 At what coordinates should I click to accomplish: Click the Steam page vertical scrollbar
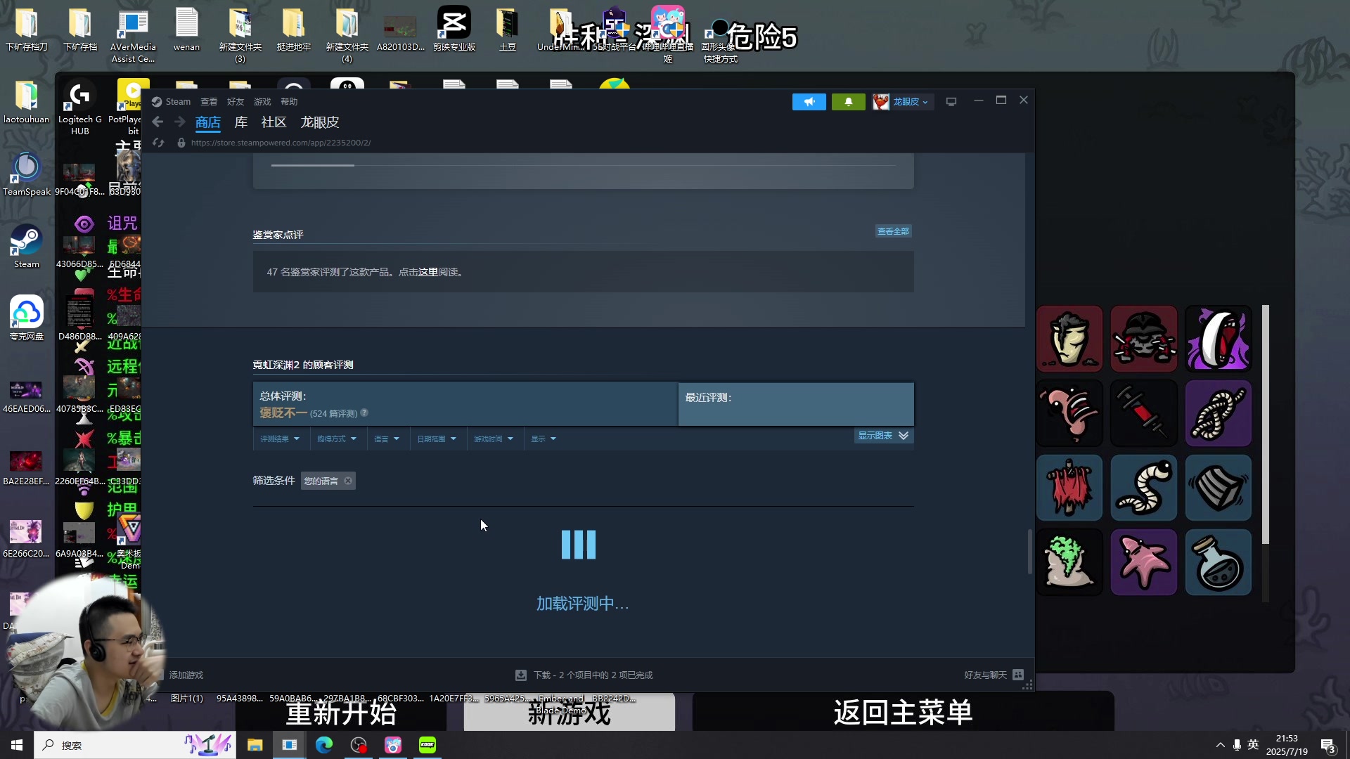(x=1029, y=552)
